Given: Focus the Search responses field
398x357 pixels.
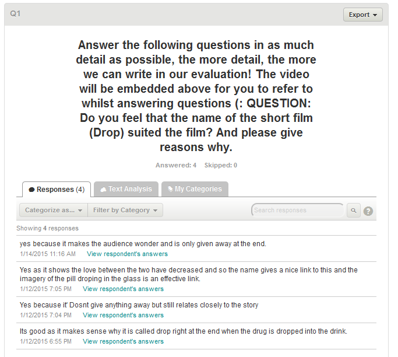Looking at the screenshot, I should click(x=298, y=211).
